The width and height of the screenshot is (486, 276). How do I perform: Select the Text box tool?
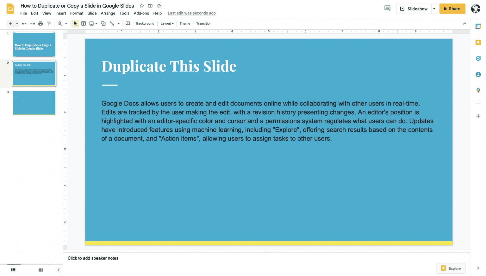84,23
